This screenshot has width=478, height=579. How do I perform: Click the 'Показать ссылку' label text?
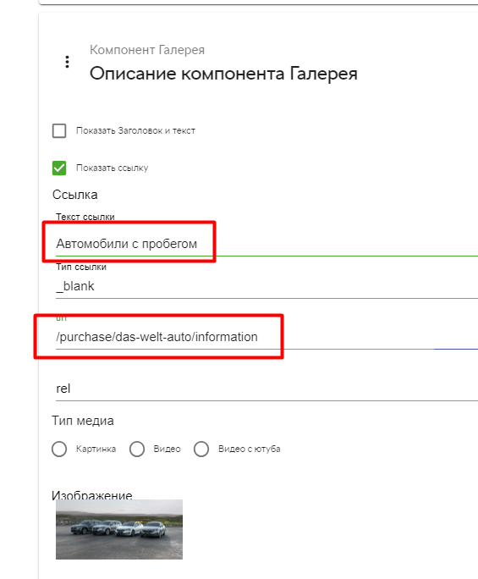(x=112, y=168)
